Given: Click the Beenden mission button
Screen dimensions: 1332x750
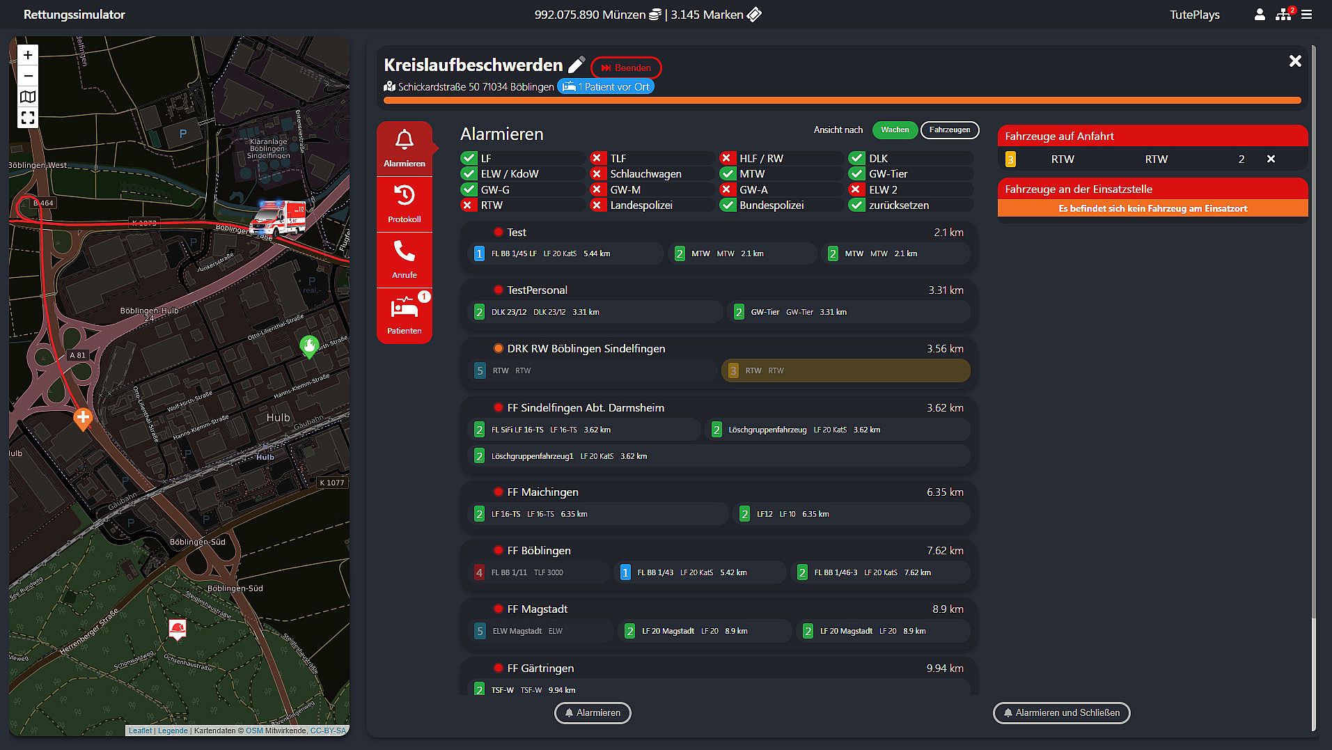Looking at the screenshot, I should (626, 68).
